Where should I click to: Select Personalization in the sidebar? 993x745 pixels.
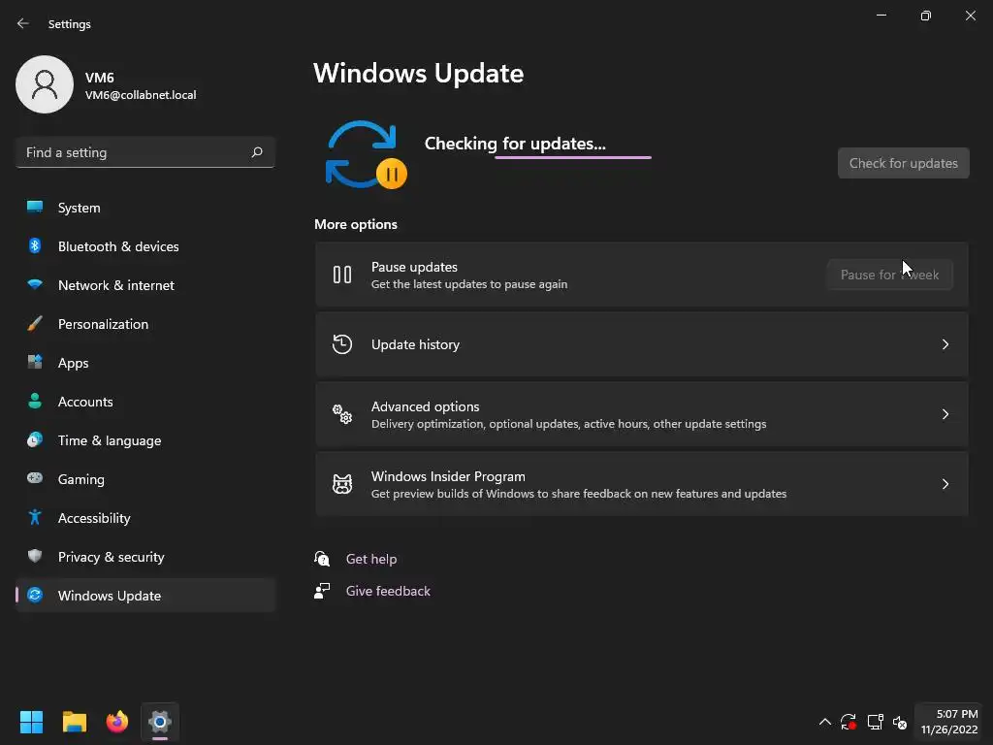tap(145, 324)
